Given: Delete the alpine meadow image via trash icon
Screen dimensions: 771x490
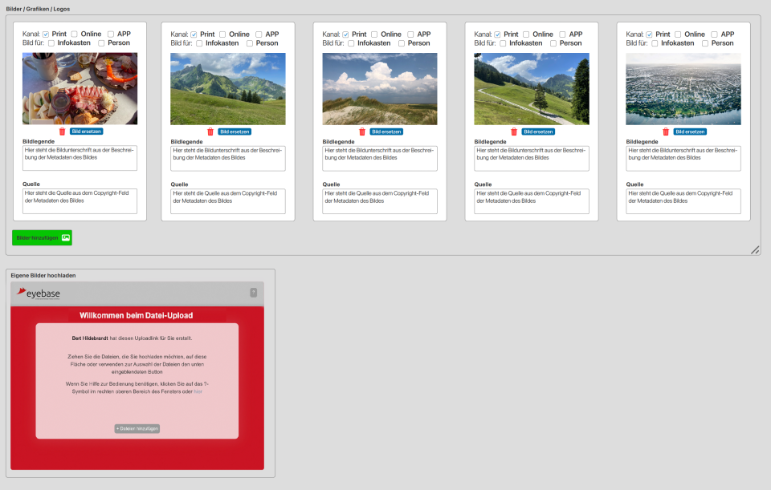Looking at the screenshot, I should (x=515, y=130).
